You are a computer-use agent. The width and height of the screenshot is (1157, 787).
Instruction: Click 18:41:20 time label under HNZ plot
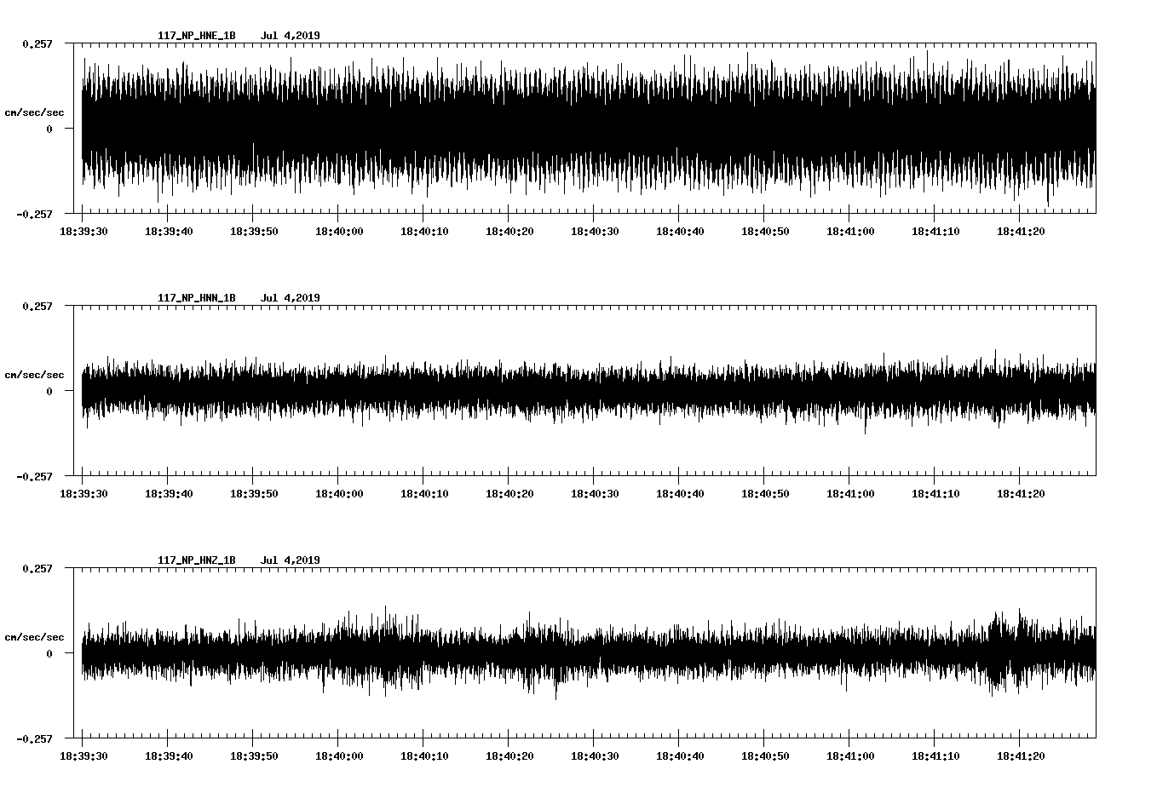[1021, 755]
